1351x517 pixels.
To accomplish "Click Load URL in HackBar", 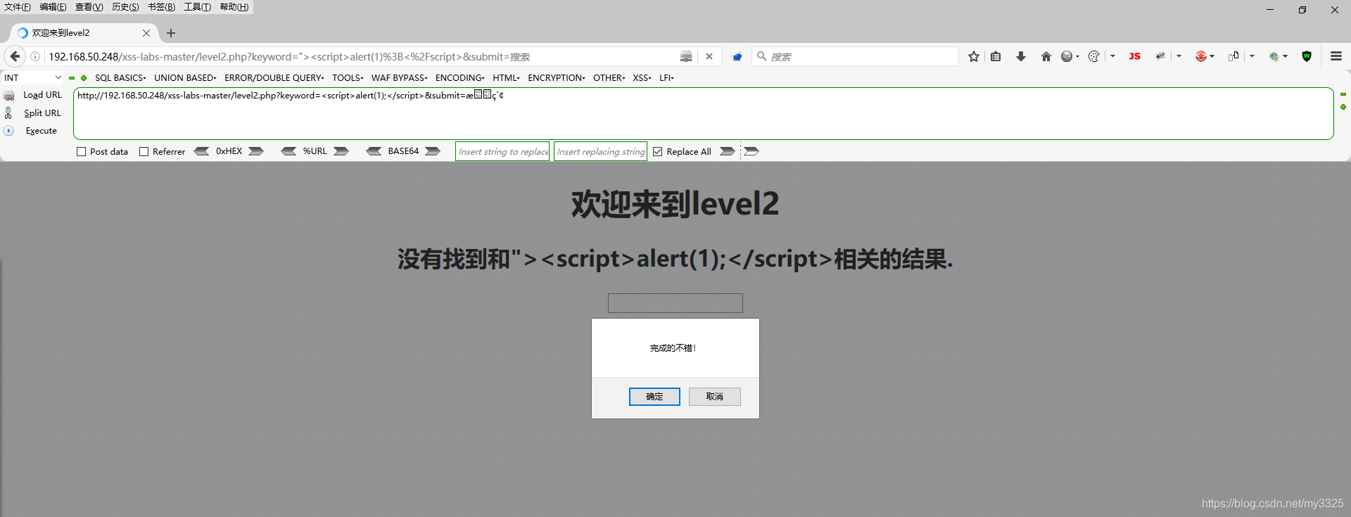I will 42,95.
